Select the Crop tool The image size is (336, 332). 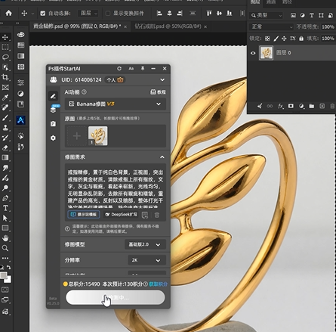tap(5, 77)
